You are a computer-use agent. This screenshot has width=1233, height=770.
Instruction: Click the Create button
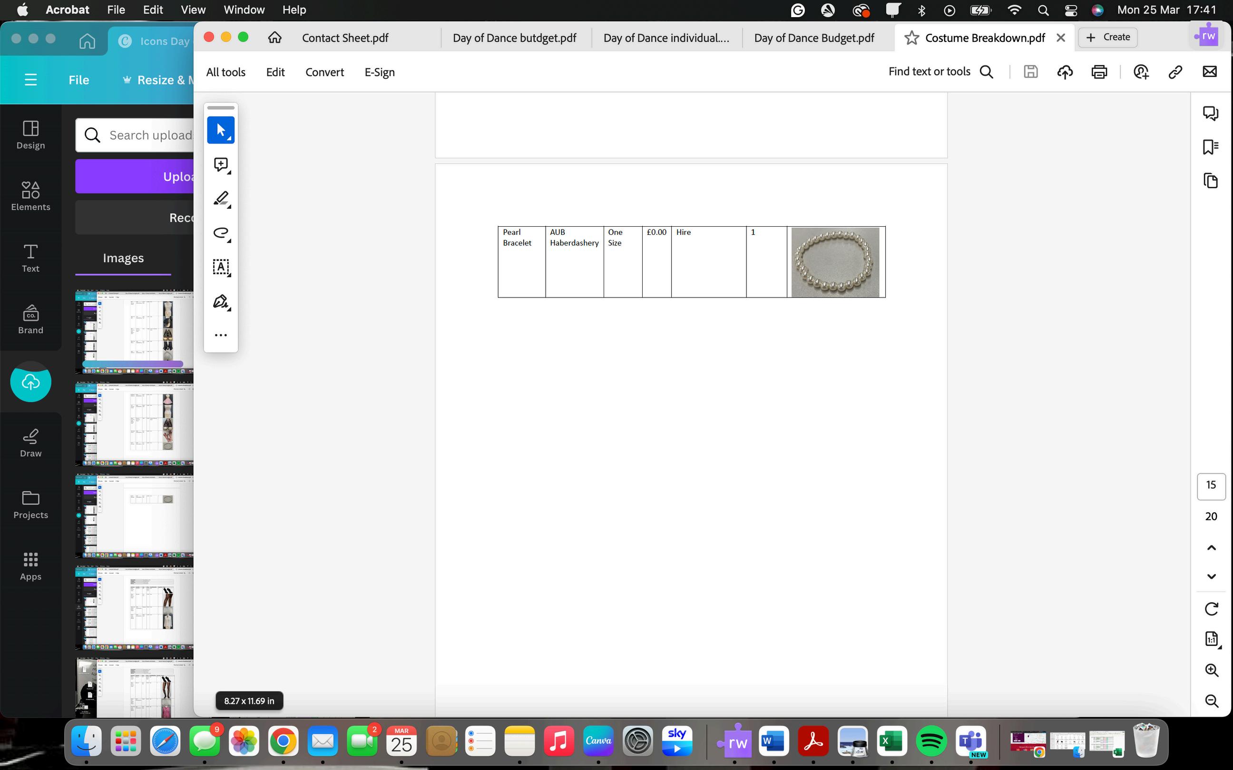tap(1108, 37)
